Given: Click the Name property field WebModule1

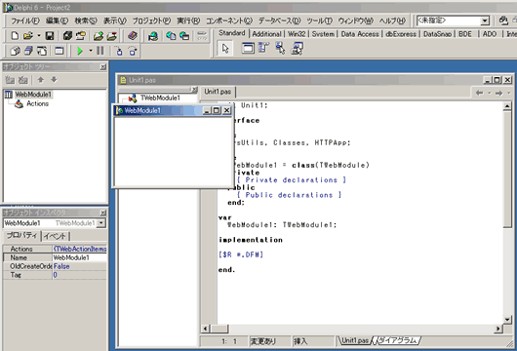Looking at the screenshot, I should tap(80, 257).
